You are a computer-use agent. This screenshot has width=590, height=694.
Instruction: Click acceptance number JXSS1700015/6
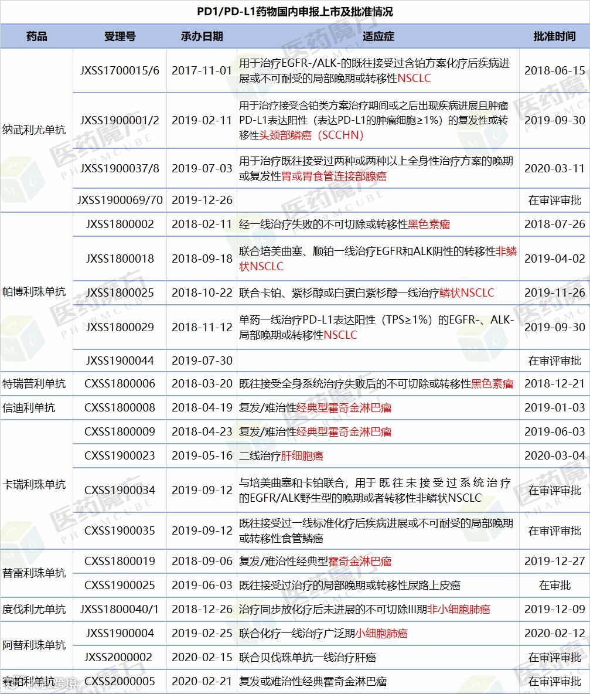coord(120,70)
